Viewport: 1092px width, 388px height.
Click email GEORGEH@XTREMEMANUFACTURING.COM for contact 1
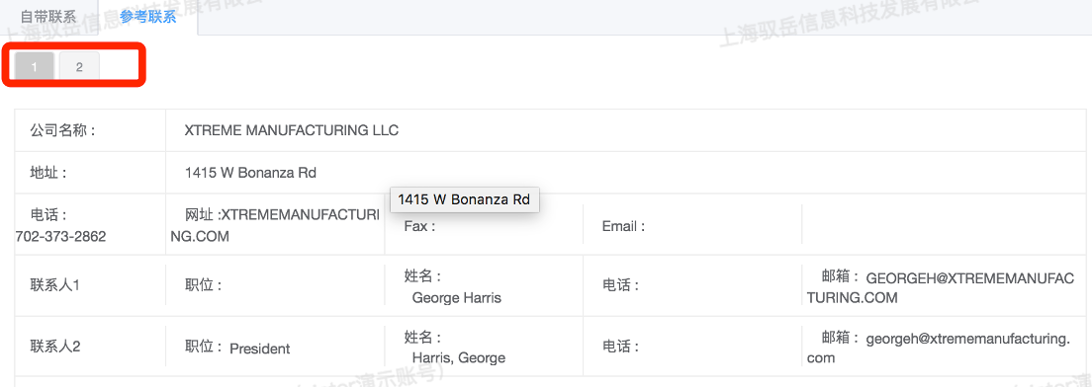coord(941,287)
